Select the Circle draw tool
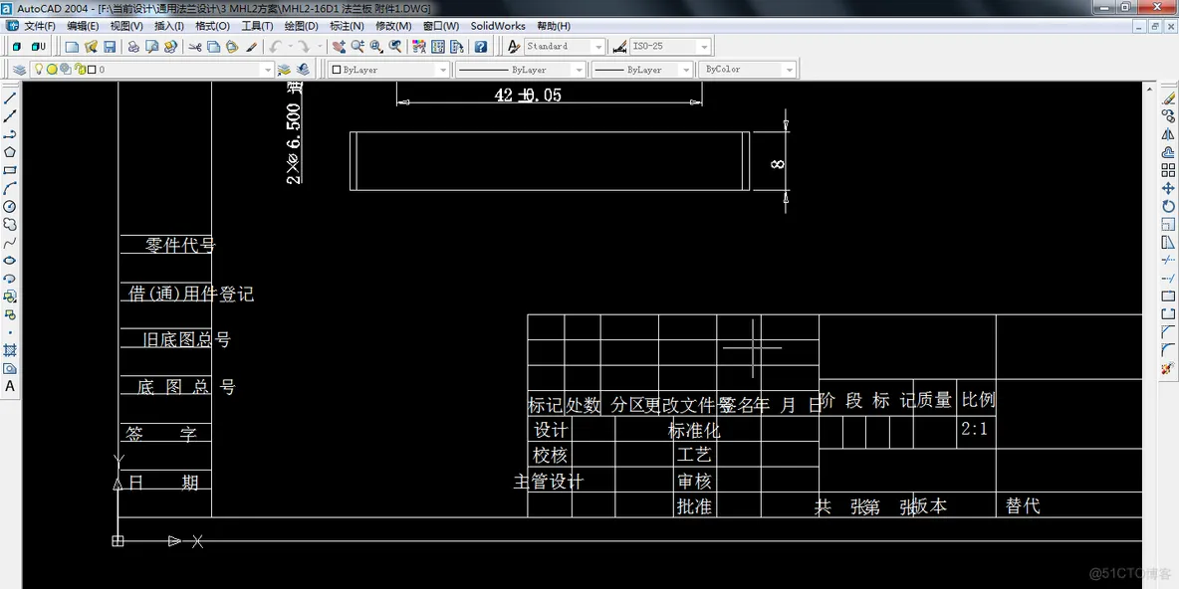Screen dimensions: 1179x589 10,206
